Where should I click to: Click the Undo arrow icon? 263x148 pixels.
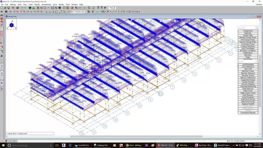[22, 8]
